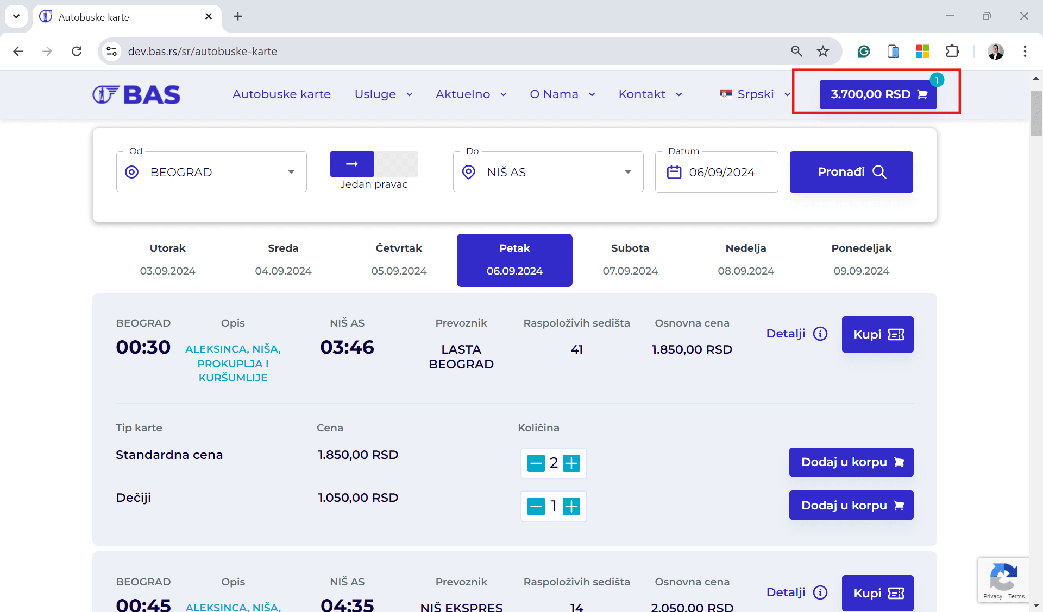Viewport: 1043px width, 612px height.
Task: Select the Ponedeljak 09.09.2024 tab
Action: point(862,260)
